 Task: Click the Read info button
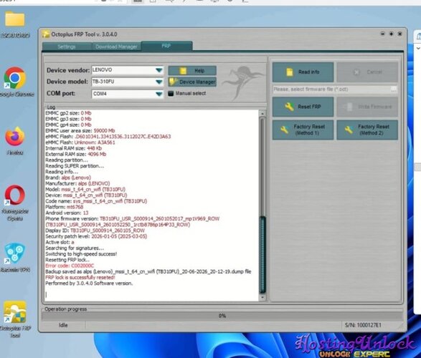tap(303, 72)
